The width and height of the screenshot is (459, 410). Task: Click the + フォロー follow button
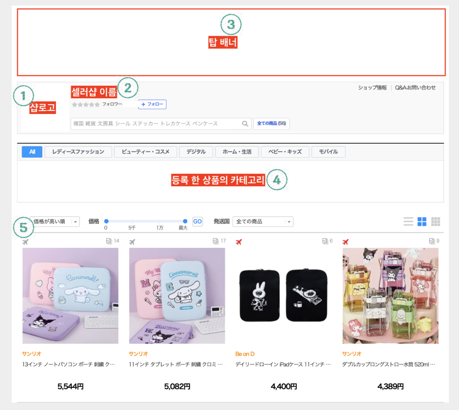point(152,104)
